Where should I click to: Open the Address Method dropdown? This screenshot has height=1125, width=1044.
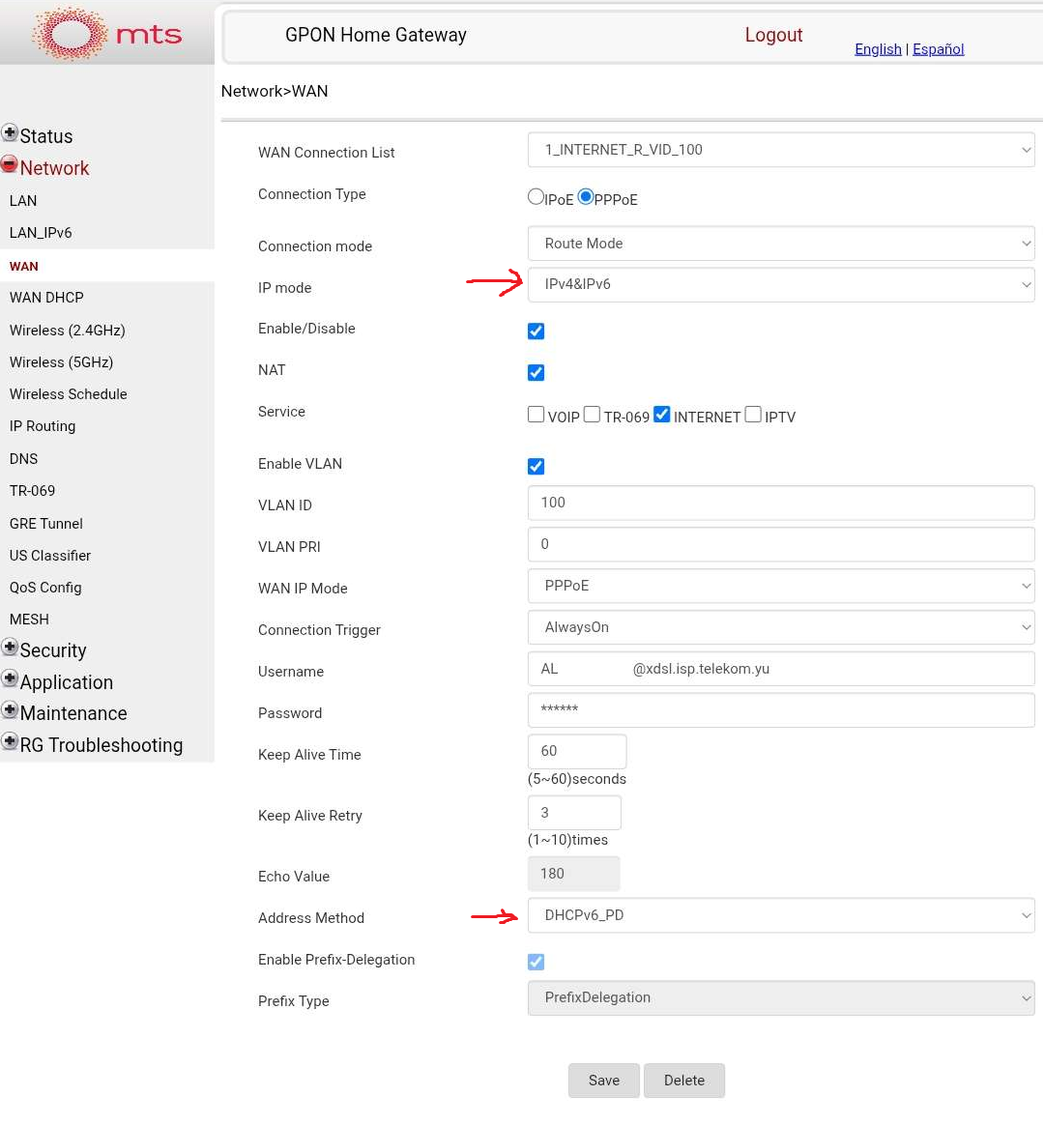(780, 915)
